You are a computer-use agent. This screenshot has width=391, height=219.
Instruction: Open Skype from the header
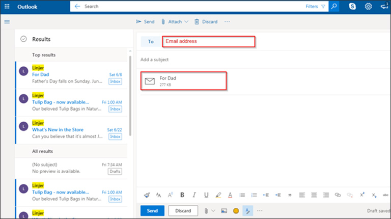click(352, 7)
